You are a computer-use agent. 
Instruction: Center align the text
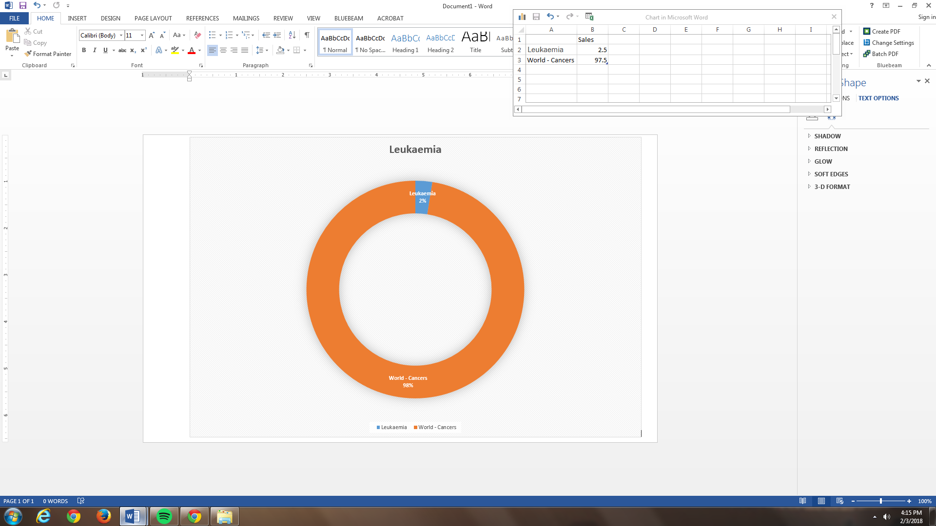(223, 50)
